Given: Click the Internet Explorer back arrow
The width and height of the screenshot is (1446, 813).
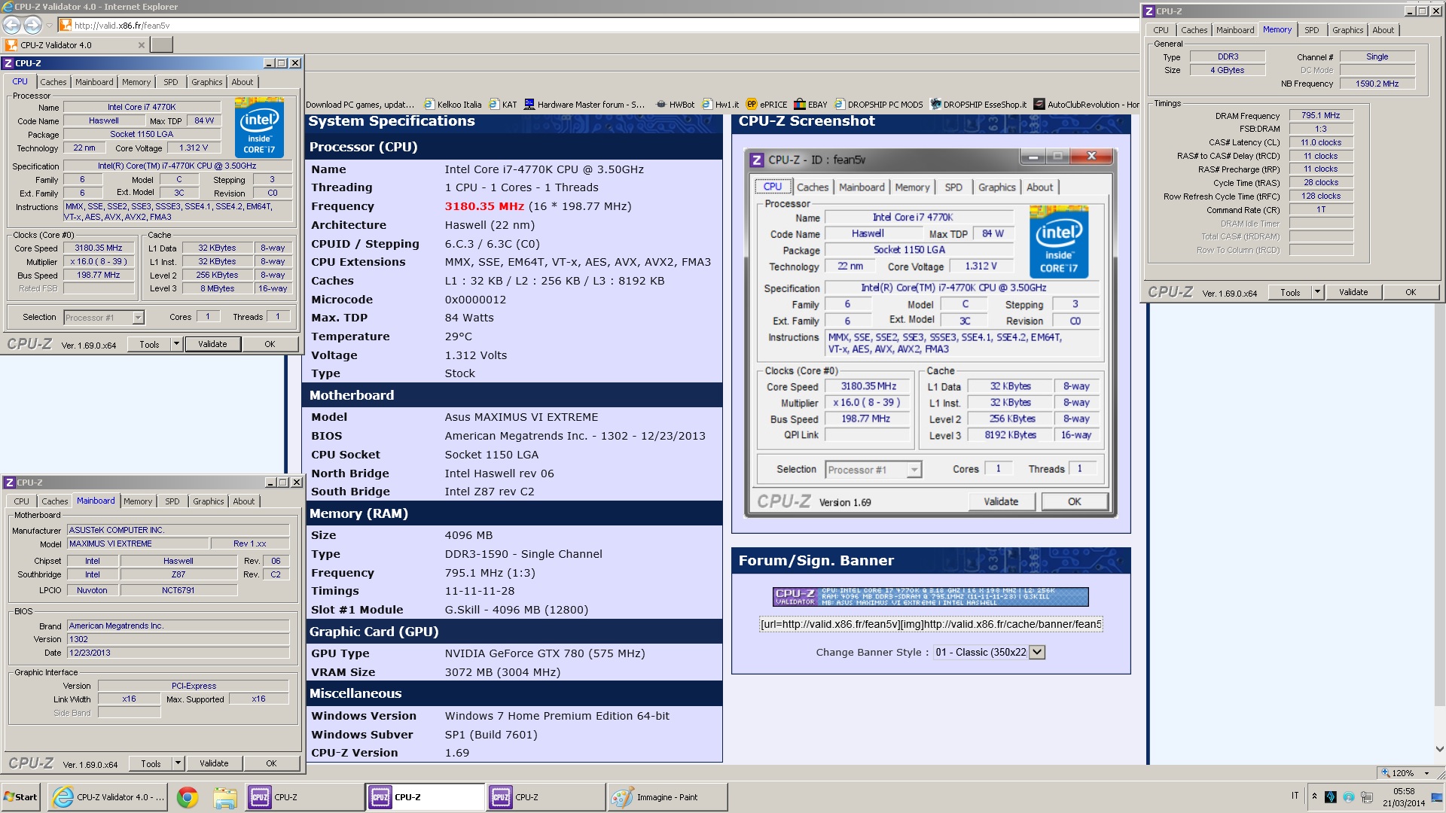Looking at the screenshot, I should (x=12, y=25).
